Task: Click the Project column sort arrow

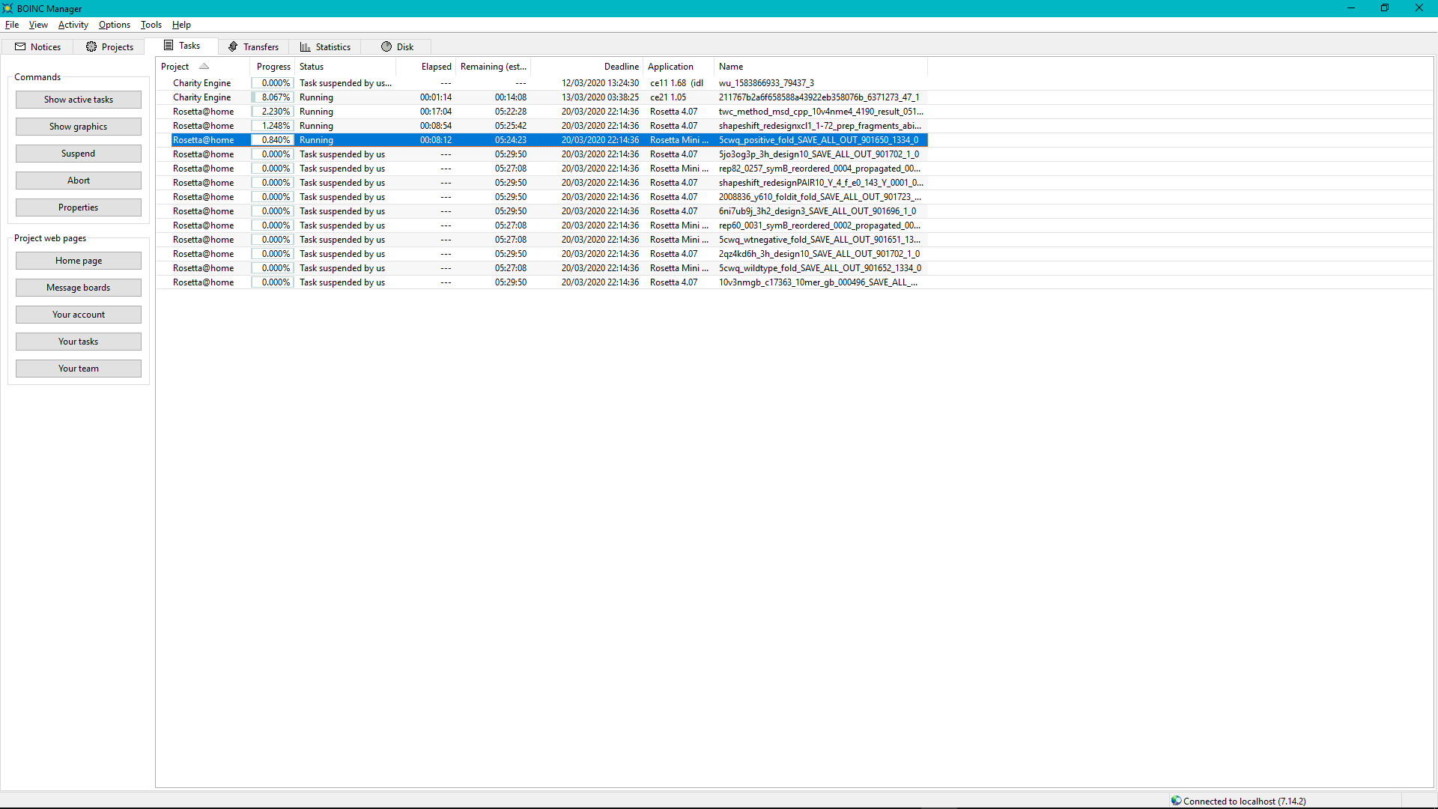Action: tap(204, 66)
